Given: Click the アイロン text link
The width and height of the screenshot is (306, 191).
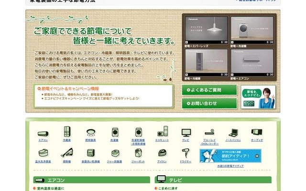Looking at the screenshot, I should pyautogui.click(x=162, y=161).
